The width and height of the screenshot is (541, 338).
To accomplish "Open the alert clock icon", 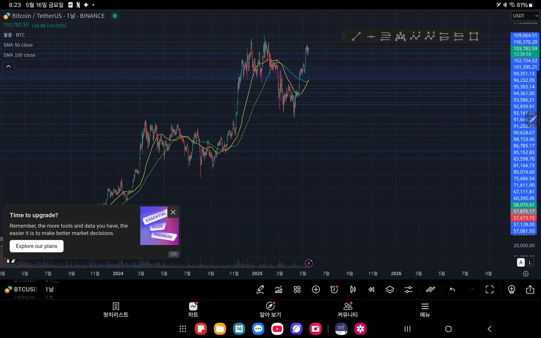I will [x=334, y=289].
